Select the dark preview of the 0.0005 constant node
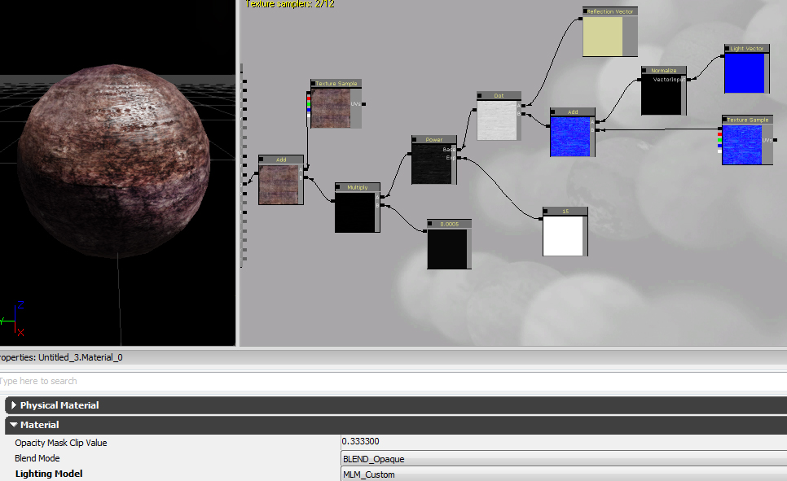 coord(447,249)
